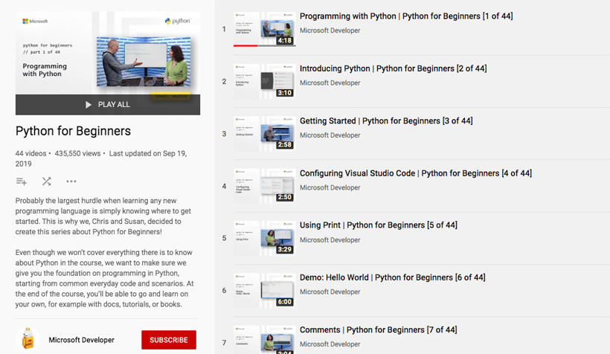610x354 pixels.
Task: Open thumbnail of video 2 with 3:10 duration
Action: click(x=265, y=81)
